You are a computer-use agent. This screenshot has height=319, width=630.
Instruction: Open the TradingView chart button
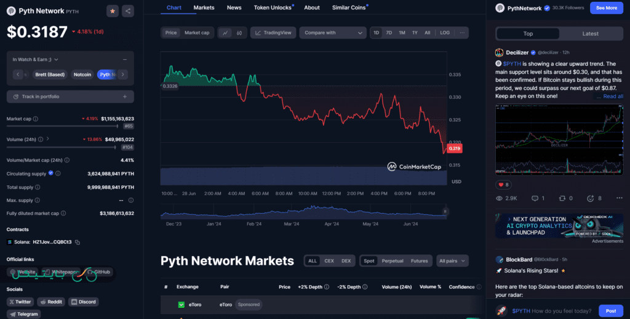[273, 33]
